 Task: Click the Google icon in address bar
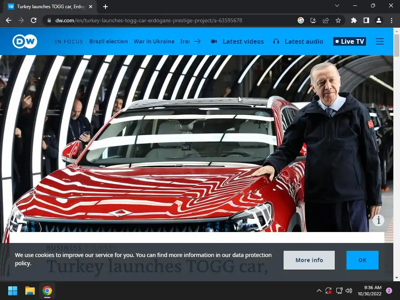coord(301,20)
